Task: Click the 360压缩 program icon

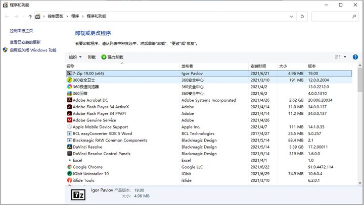Action: coord(69,94)
